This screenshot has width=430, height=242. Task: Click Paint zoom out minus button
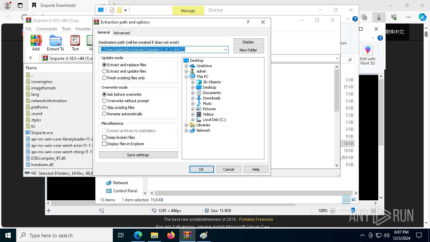point(333,211)
